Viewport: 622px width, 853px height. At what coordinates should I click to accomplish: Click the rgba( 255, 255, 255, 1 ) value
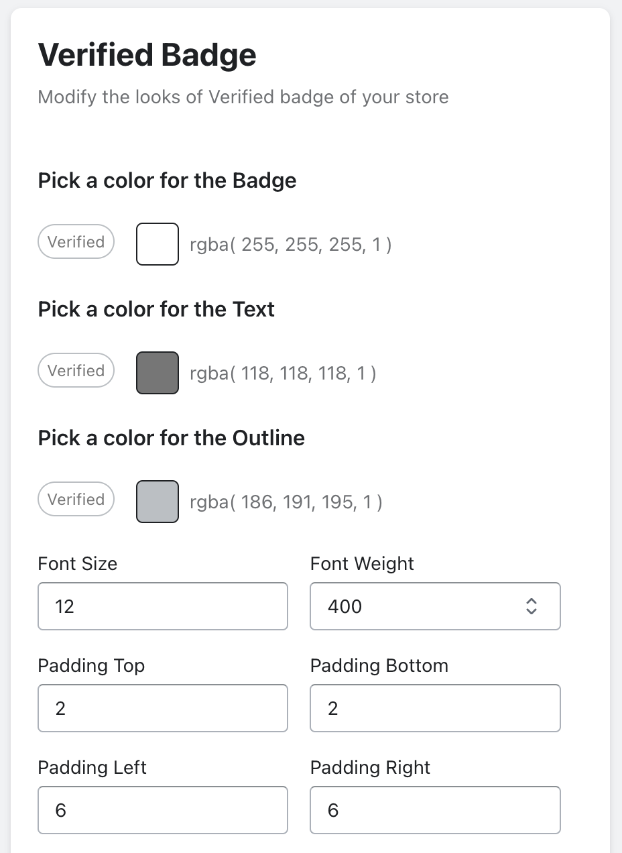point(290,245)
